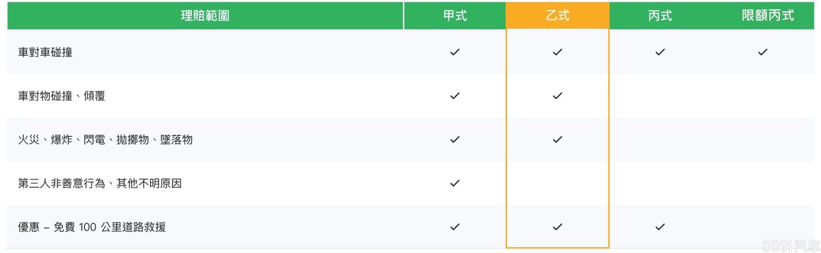Click the 甲式 checkmark for 車對物碰撞、傾覆
The image size is (821, 253).
[455, 96]
